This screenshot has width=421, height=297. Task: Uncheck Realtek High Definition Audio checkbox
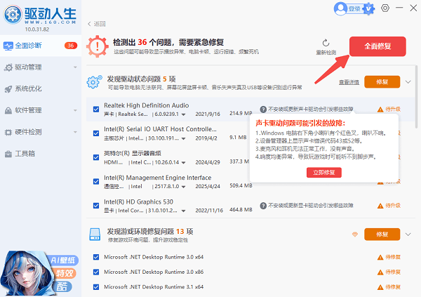coord(96,110)
